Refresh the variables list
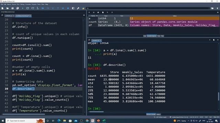The height and width of the screenshot is (123, 220). point(112,12)
